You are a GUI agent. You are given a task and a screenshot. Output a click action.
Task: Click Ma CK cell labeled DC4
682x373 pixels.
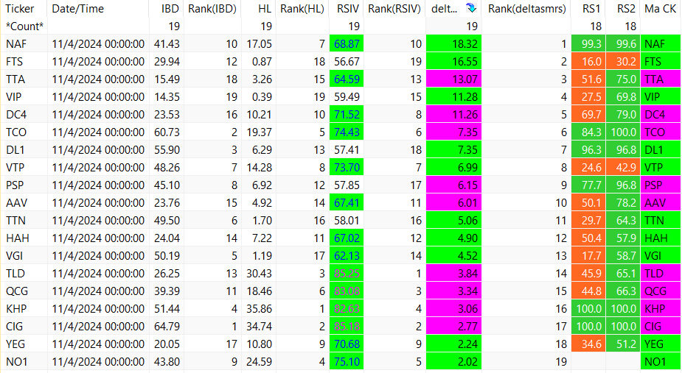(x=661, y=115)
